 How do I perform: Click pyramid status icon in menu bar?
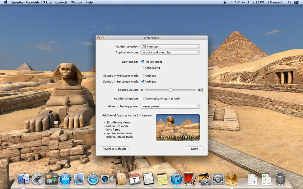pyautogui.click(x=225, y=2)
